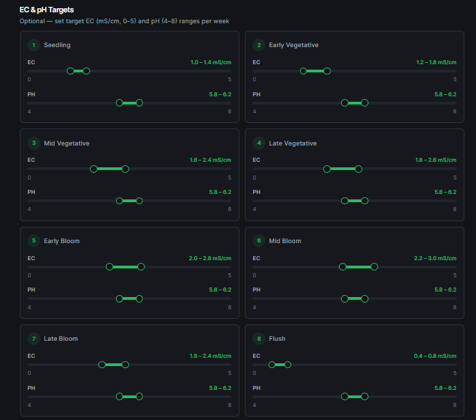Click the week 3 Mid Vegetative badge
Image resolution: width=476 pixels, height=420 pixels.
tap(34, 143)
